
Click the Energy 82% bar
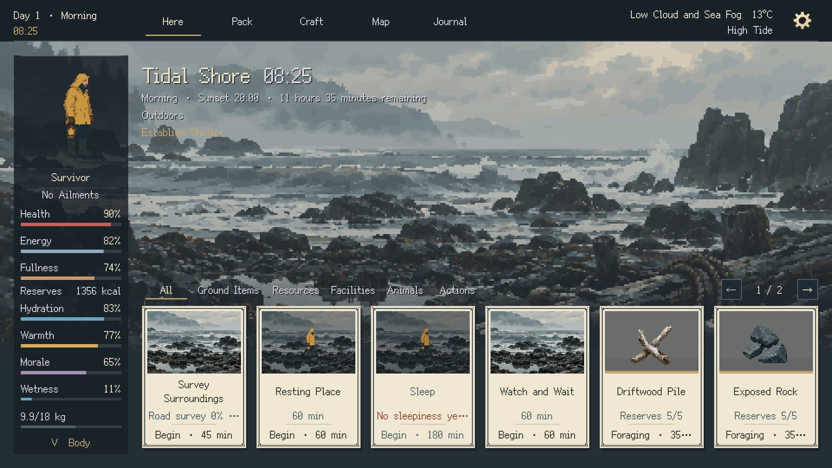click(x=71, y=251)
